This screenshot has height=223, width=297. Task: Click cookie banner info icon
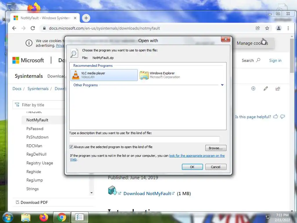29,43
